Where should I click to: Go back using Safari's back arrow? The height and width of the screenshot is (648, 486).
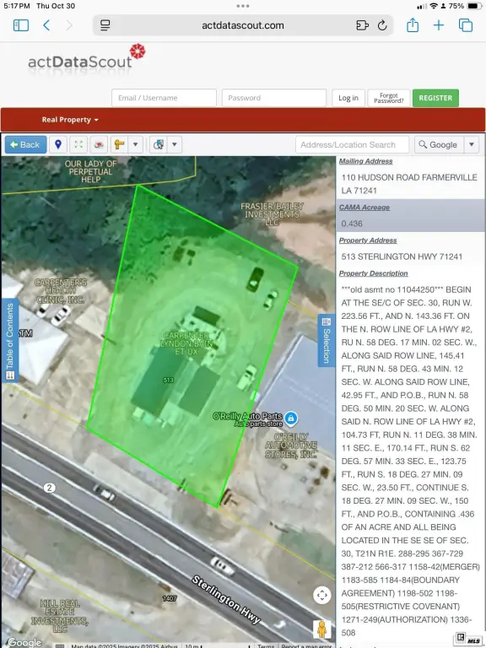(x=46, y=25)
